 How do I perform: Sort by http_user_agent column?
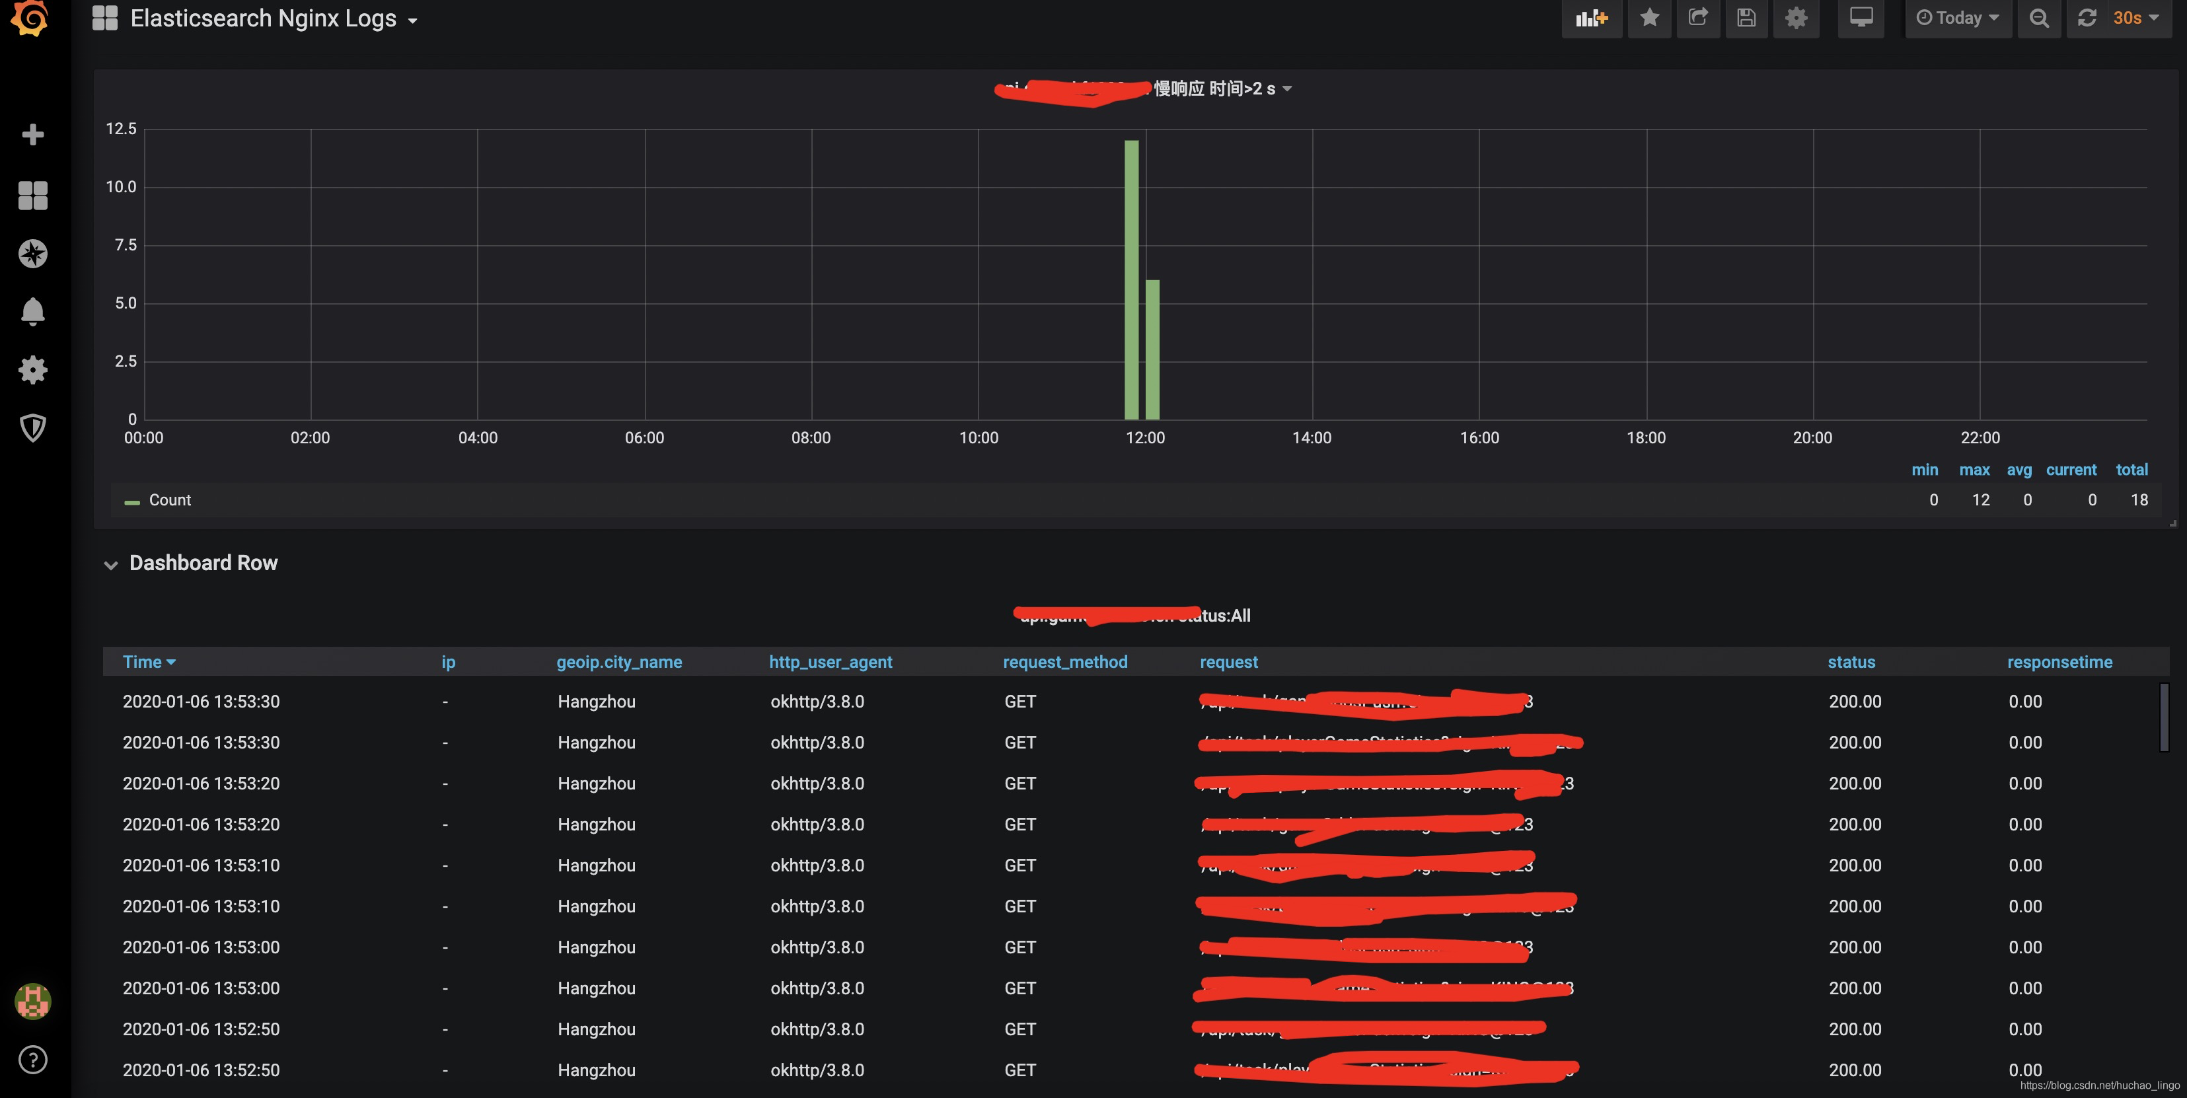click(831, 661)
